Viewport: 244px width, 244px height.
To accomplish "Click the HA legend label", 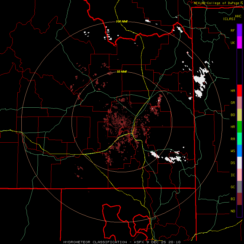I will pos(233,91).
